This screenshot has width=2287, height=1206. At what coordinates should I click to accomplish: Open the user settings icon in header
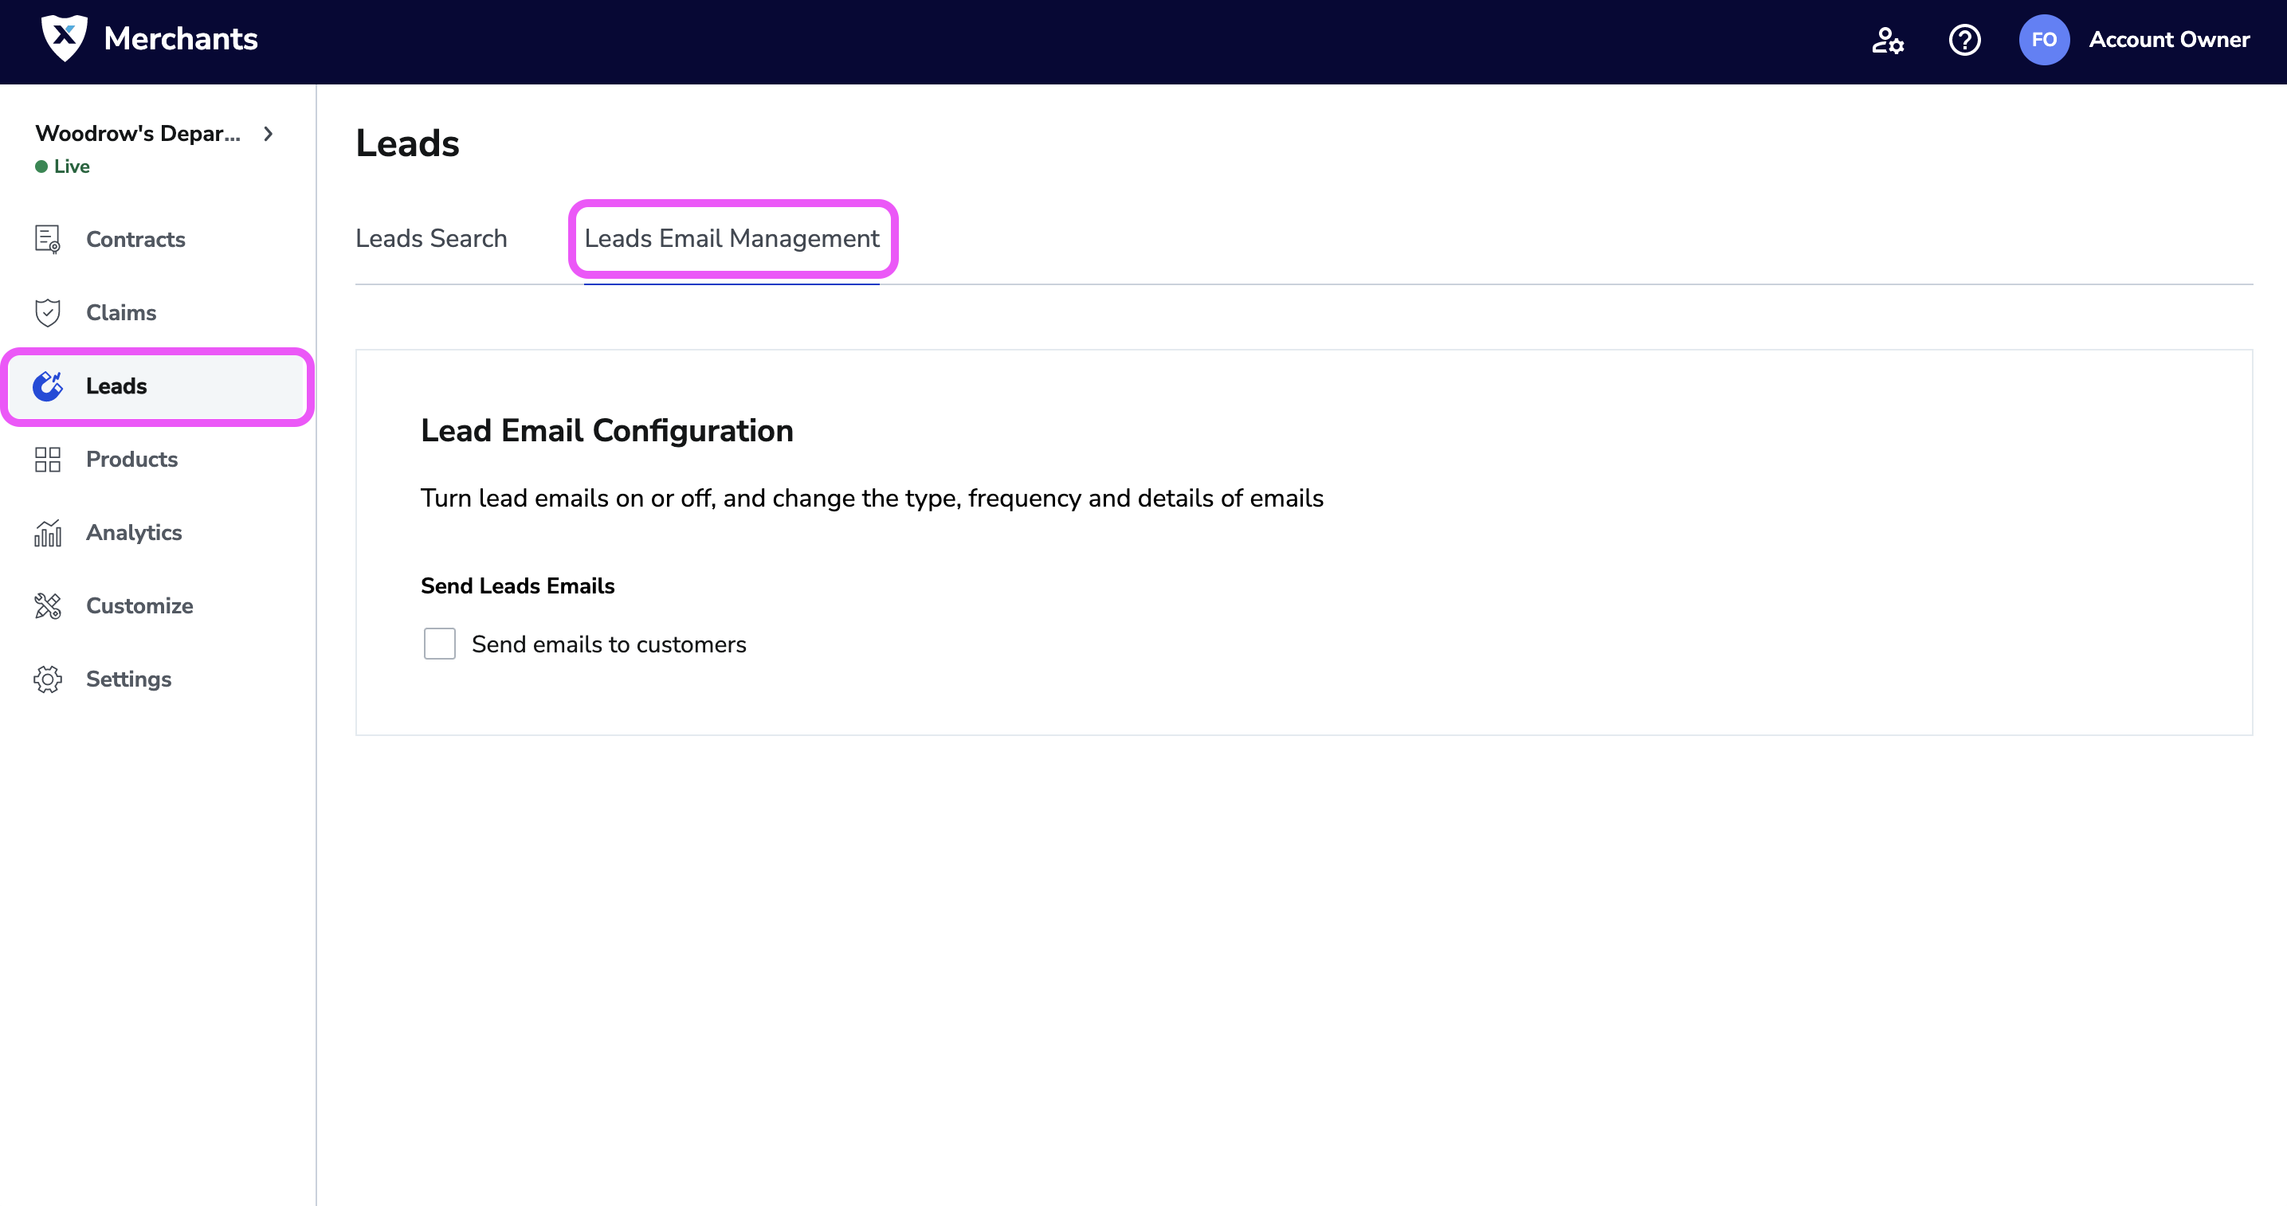pyautogui.click(x=1888, y=40)
